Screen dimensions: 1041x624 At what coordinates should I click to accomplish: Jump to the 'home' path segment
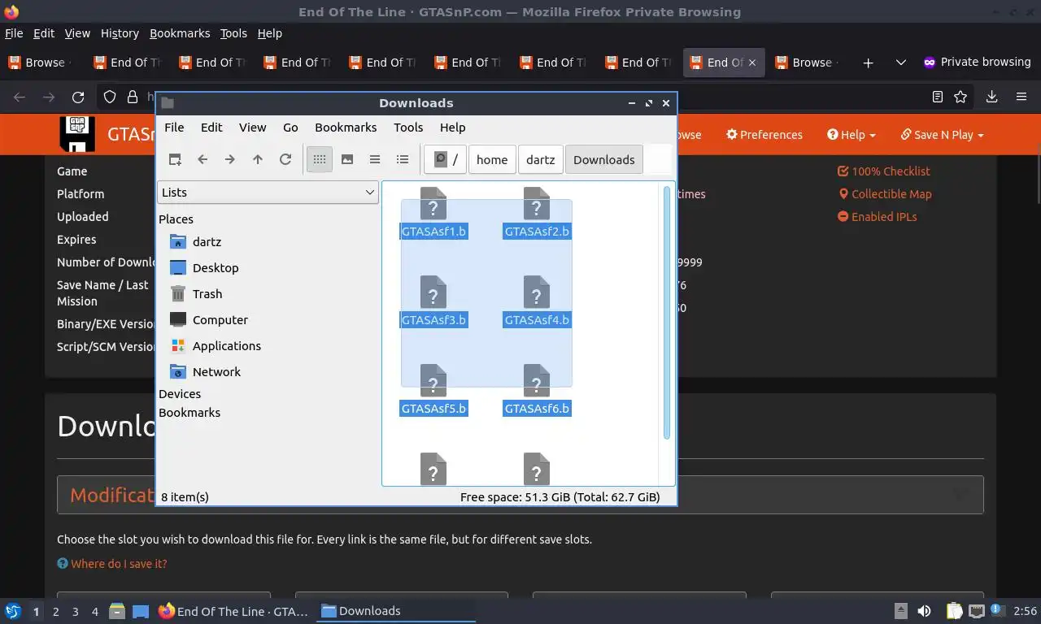pos(492,159)
